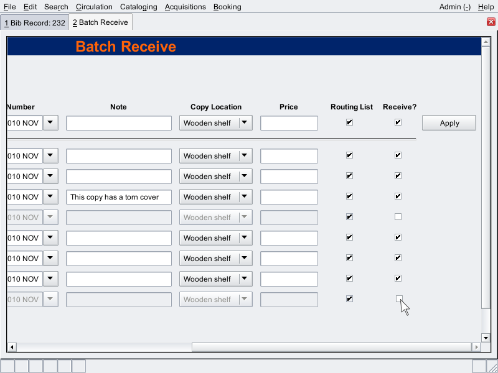Click the vertical scrollbar down arrow
Image resolution: width=498 pixels, height=373 pixels.
pos(486,338)
